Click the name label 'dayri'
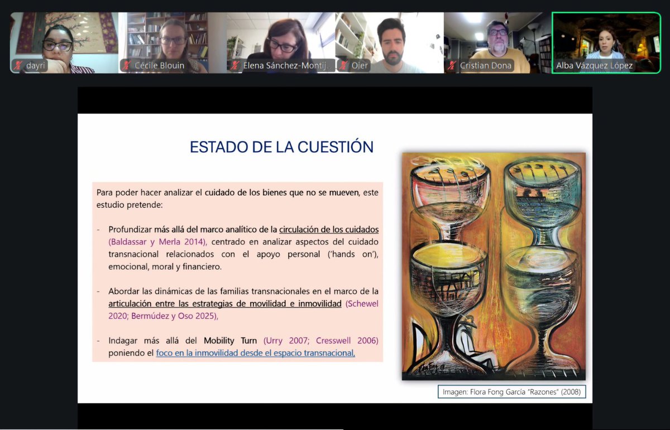 (35, 65)
